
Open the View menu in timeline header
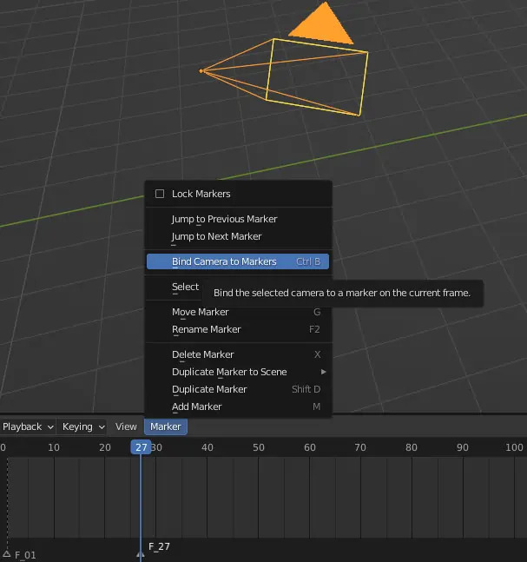(126, 426)
